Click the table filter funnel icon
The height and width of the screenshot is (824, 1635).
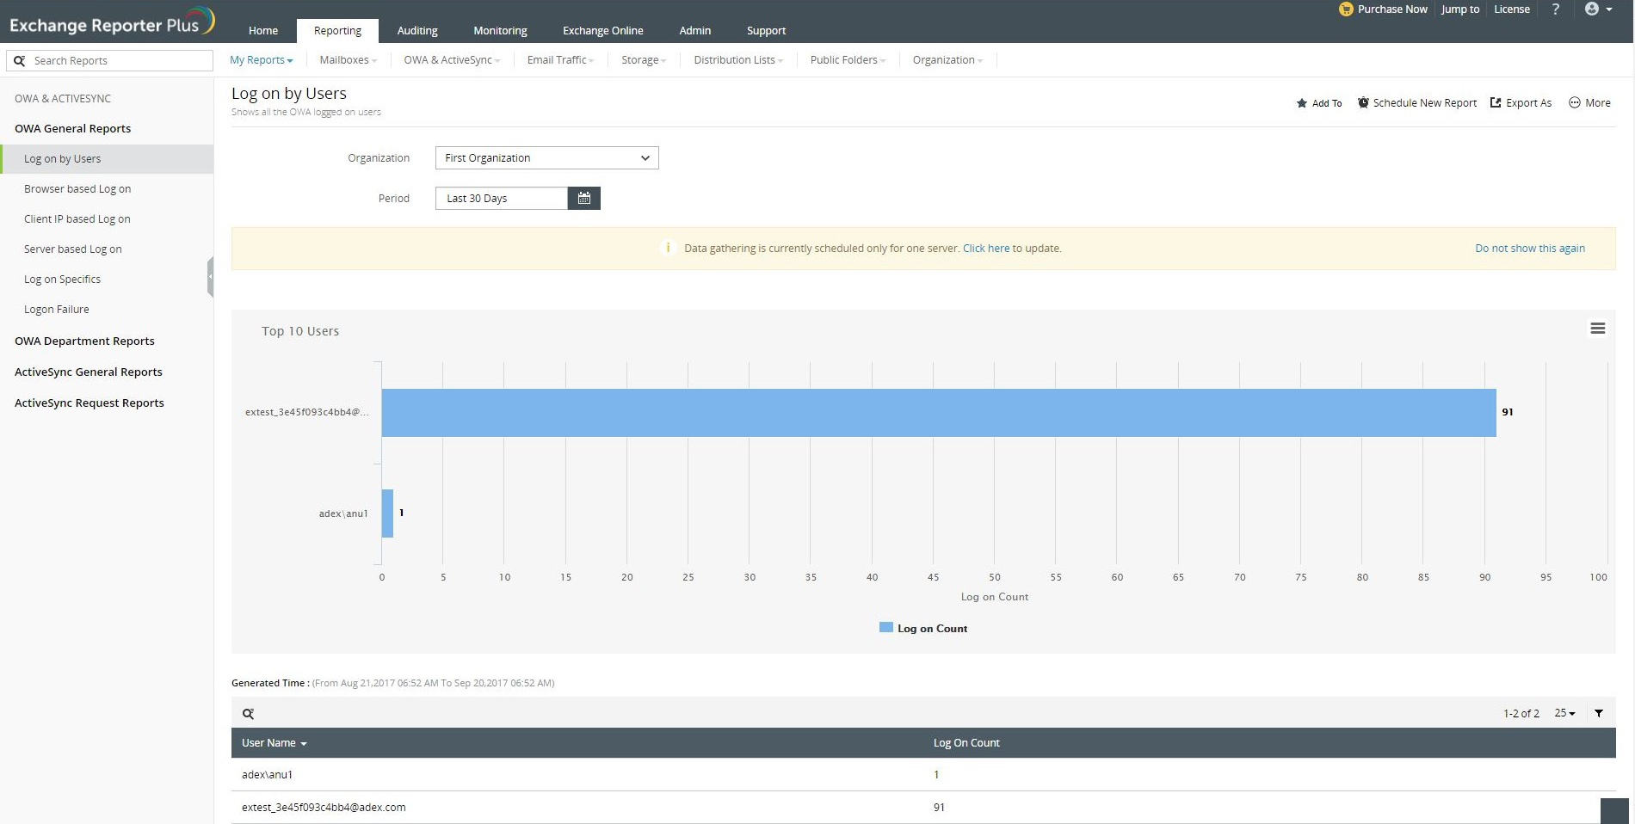[1599, 713]
